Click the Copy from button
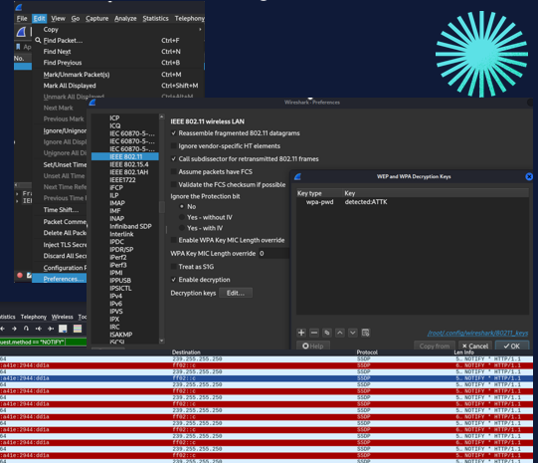 435,346
